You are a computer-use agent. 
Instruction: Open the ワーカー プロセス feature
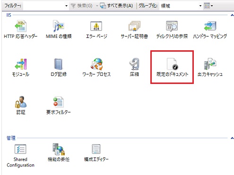(96, 67)
